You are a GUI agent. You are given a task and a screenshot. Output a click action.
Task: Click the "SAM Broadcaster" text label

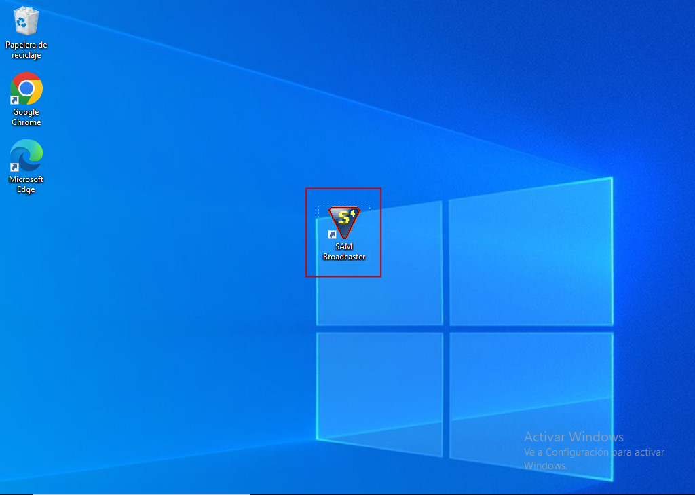[344, 252]
